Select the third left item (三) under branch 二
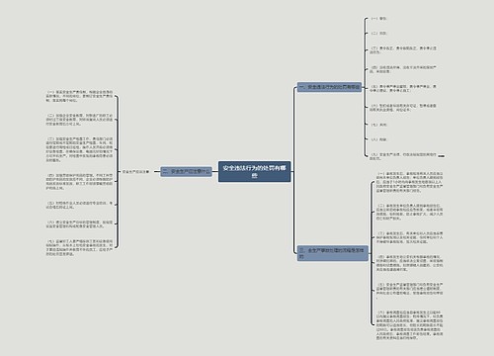This screenshot has height=356, width=494. coord(79,149)
